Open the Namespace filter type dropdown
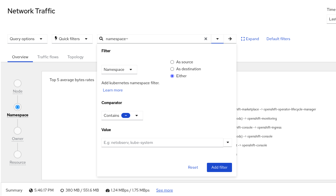The image size is (336, 196). coord(119,69)
